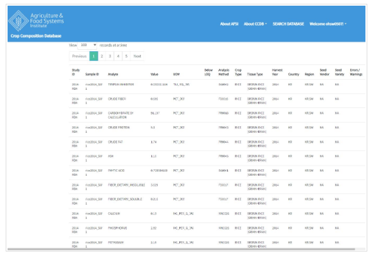This screenshot has height=261, width=373.
Task: Open the About AFSI page
Action: 229,24
